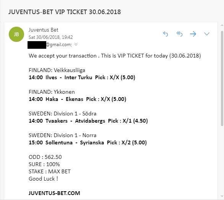Click the ODD : 562.50 text
Viewport: 224px width, 200px height.
point(45,157)
